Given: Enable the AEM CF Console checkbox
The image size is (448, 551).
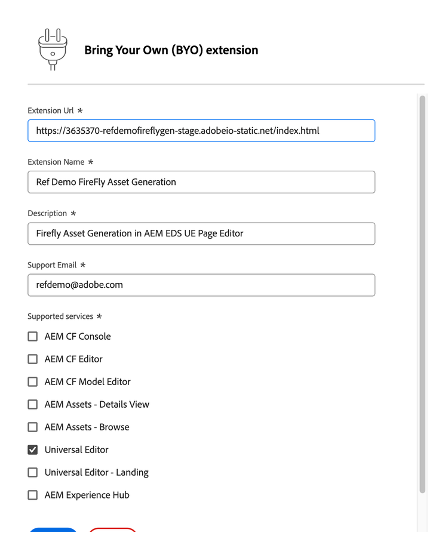Looking at the screenshot, I should pos(33,337).
